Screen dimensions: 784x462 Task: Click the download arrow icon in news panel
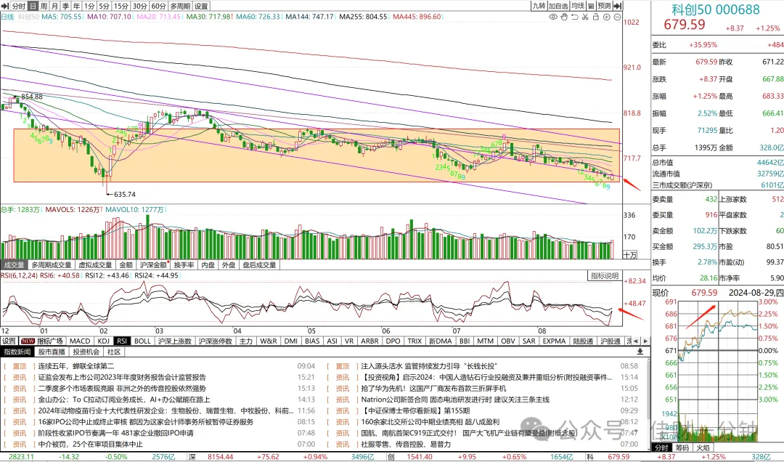[640, 352]
